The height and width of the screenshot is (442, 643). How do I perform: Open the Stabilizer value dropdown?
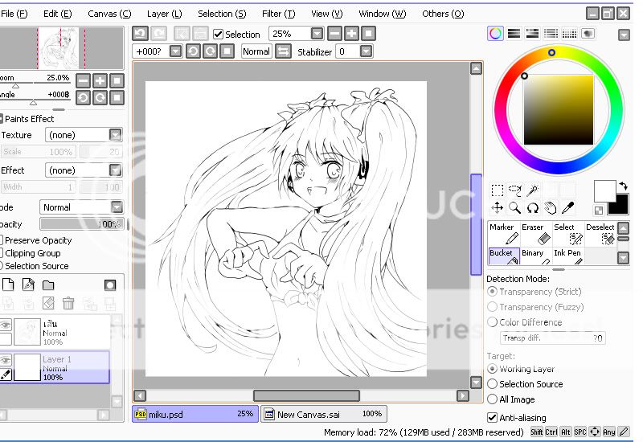[x=366, y=51]
